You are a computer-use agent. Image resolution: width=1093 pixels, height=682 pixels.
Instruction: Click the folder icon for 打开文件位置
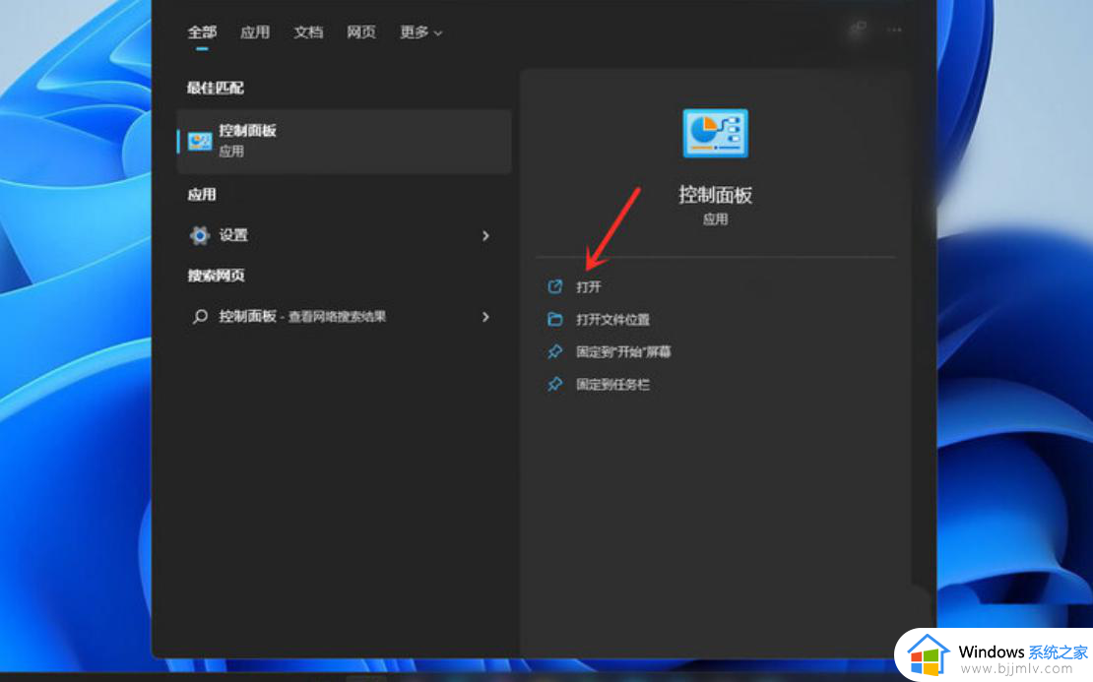[554, 319]
